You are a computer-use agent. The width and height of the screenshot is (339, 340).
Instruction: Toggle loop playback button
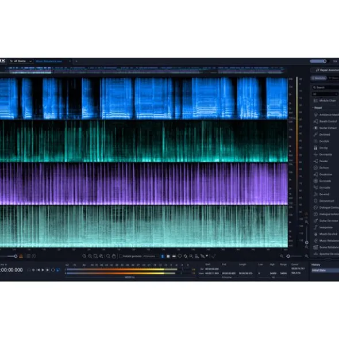tap(53, 270)
